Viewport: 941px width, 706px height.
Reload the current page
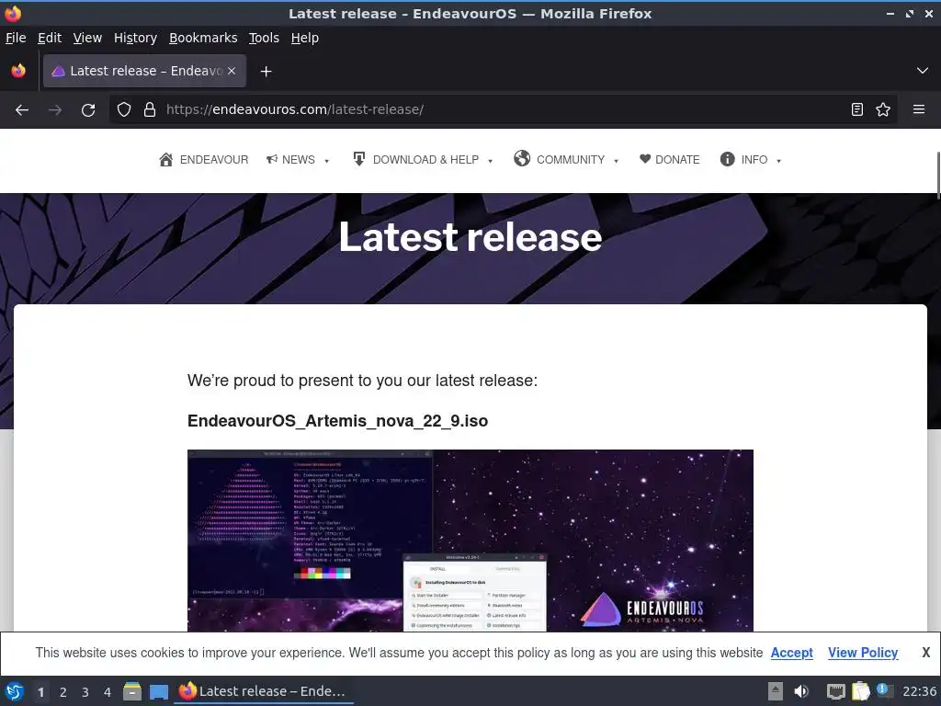tap(88, 110)
